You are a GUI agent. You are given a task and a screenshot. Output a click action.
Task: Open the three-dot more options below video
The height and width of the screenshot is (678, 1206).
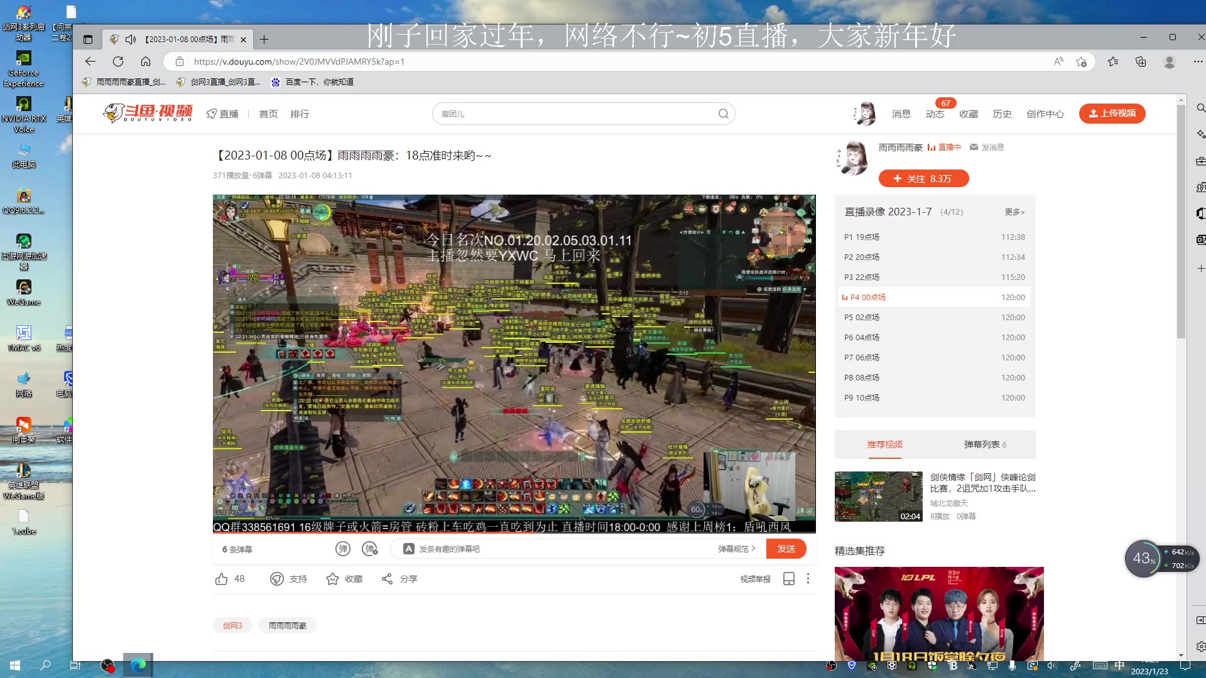click(808, 579)
